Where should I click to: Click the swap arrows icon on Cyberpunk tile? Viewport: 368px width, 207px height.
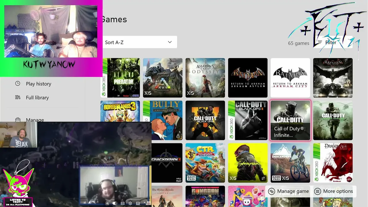click(x=263, y=178)
